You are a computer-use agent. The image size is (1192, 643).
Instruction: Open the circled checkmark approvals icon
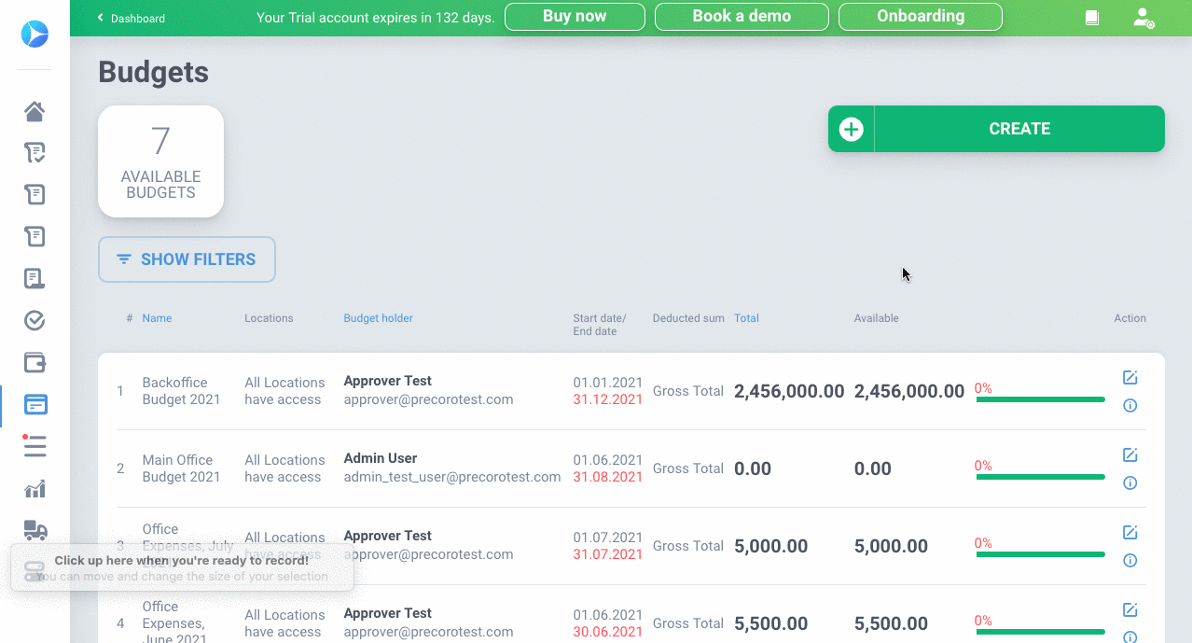point(35,321)
